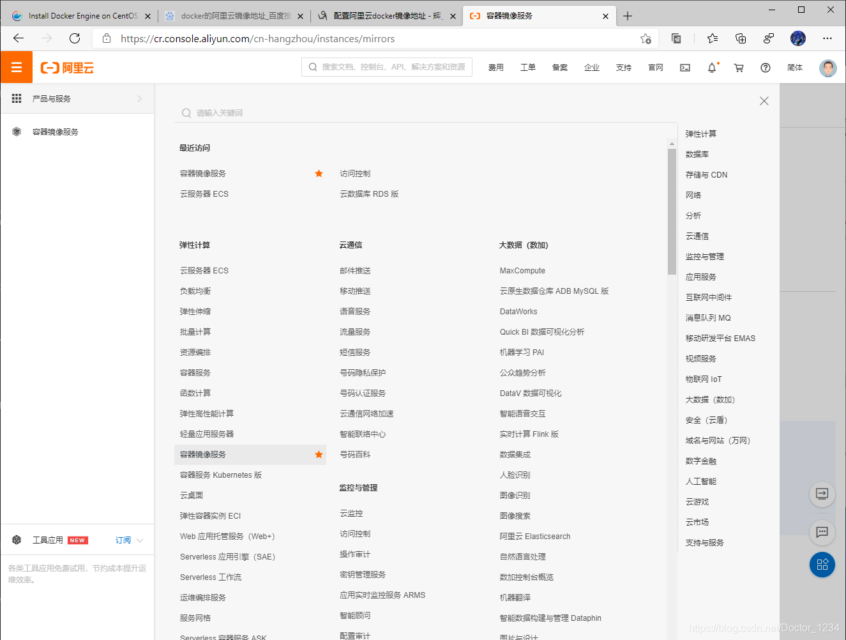
Task: Click the 工具应用 cube icon
Action: tap(17, 540)
